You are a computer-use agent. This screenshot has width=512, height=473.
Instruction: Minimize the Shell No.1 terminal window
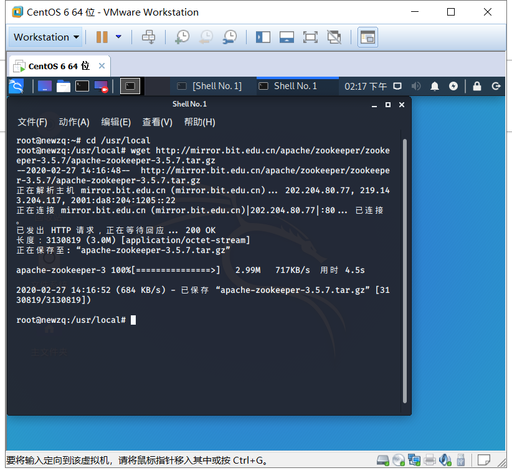click(374, 105)
